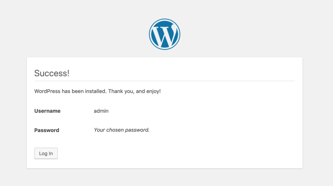Image resolution: width=333 pixels, height=186 pixels.
Task: Select the Success! heading
Action: point(52,73)
